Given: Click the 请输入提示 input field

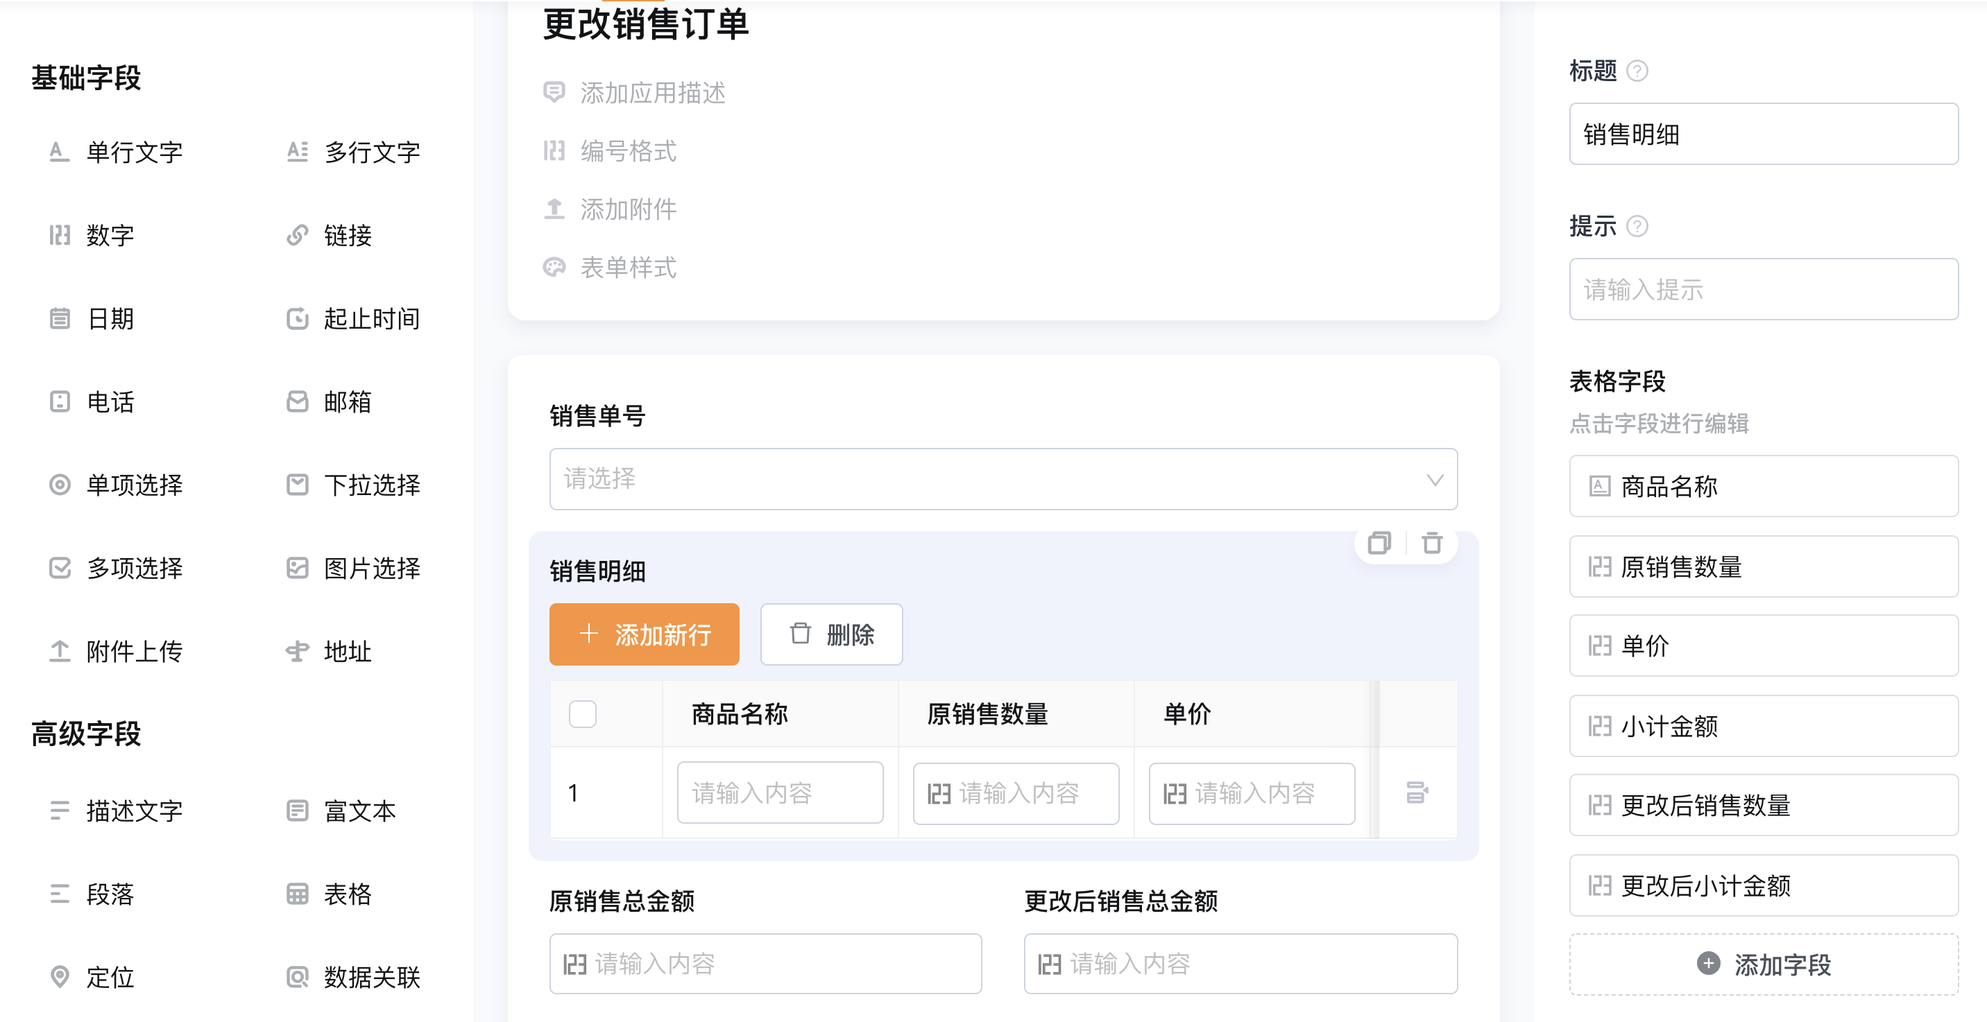Looking at the screenshot, I should [x=1764, y=289].
